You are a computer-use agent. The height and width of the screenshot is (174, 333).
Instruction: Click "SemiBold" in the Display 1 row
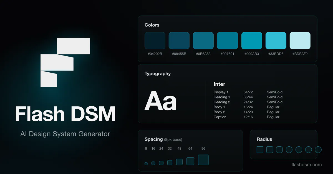(275, 92)
